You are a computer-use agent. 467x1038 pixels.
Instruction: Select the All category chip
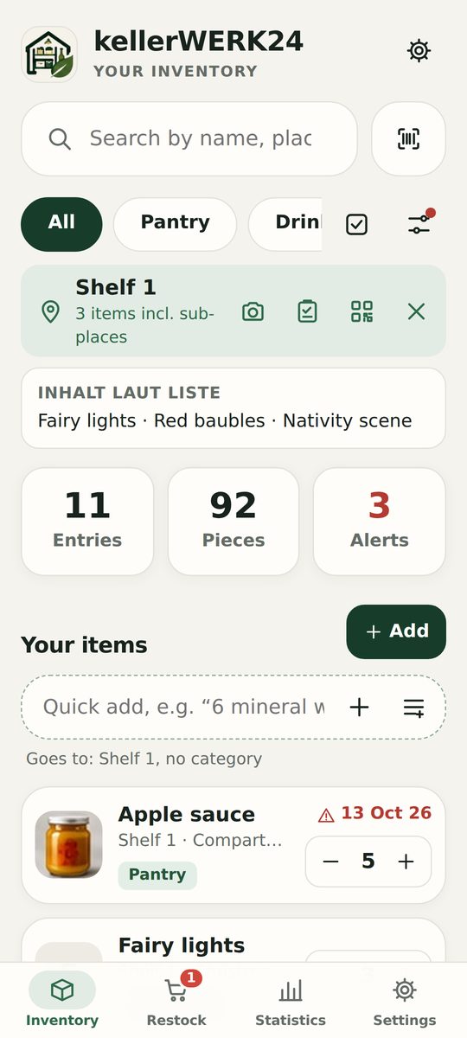tap(61, 224)
